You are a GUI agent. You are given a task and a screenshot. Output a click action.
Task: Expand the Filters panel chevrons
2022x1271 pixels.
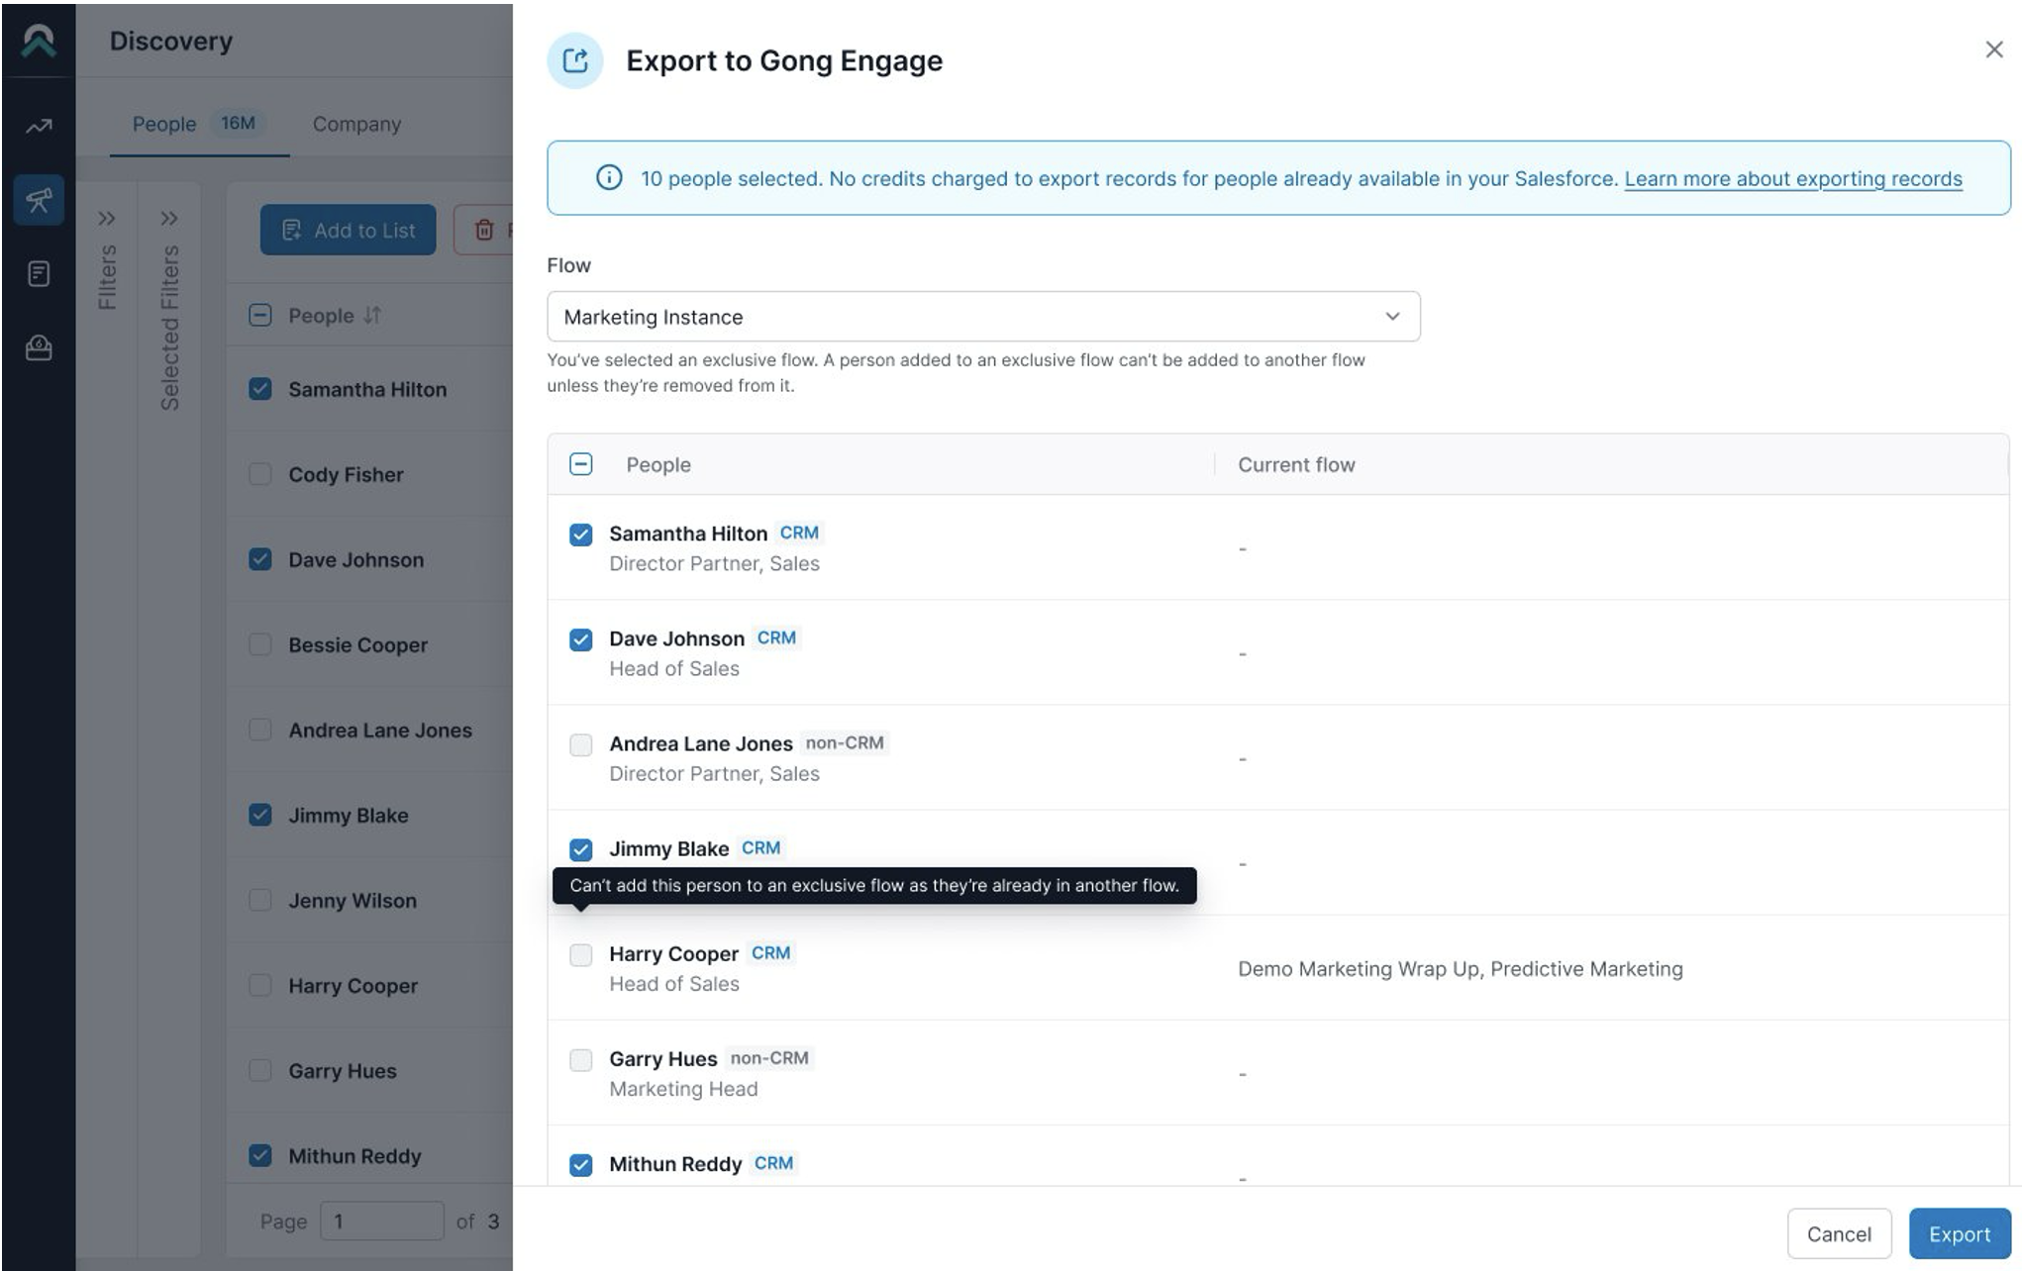point(107,219)
